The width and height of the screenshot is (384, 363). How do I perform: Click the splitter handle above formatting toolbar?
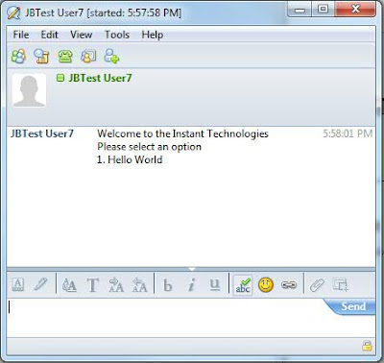coord(191,270)
